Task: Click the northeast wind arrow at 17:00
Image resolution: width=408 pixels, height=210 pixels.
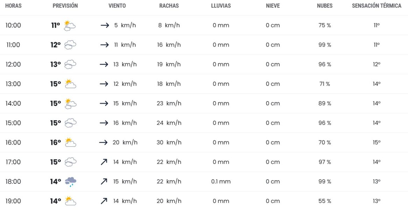Action: pos(104,162)
